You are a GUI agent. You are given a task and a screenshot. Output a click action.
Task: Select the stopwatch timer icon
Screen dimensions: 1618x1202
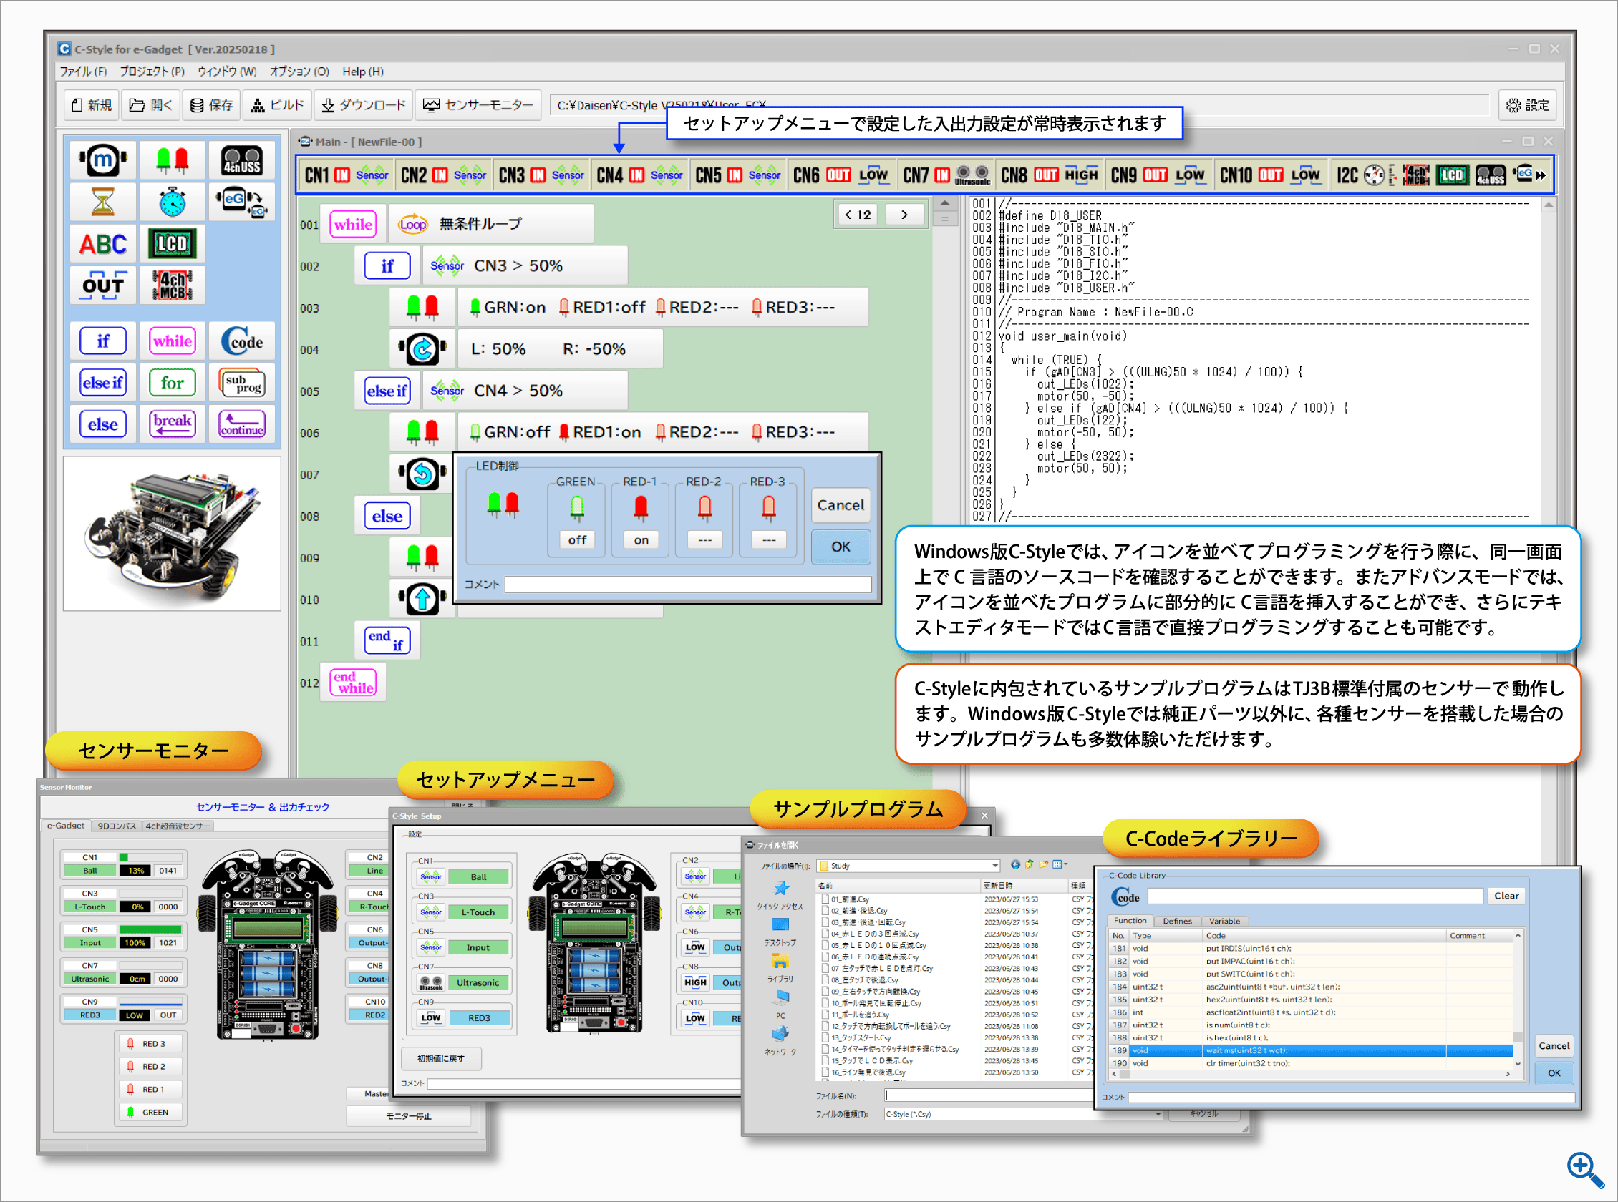coord(173,202)
